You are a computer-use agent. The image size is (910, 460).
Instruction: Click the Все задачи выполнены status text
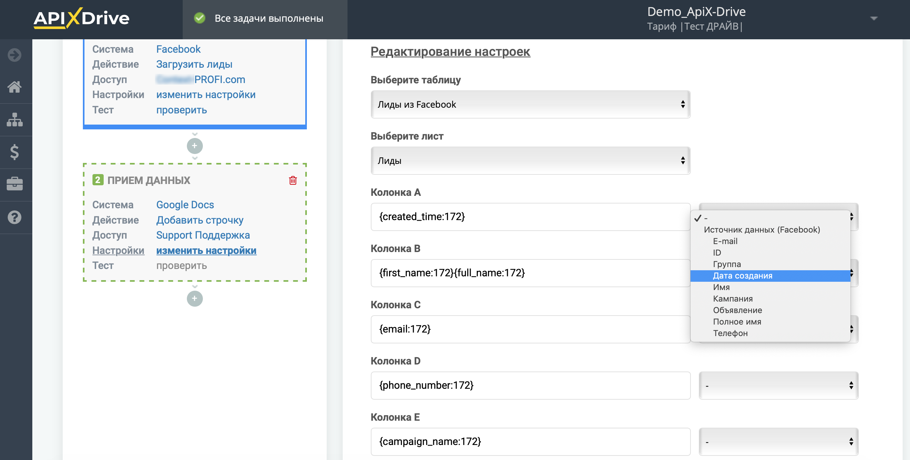point(269,18)
